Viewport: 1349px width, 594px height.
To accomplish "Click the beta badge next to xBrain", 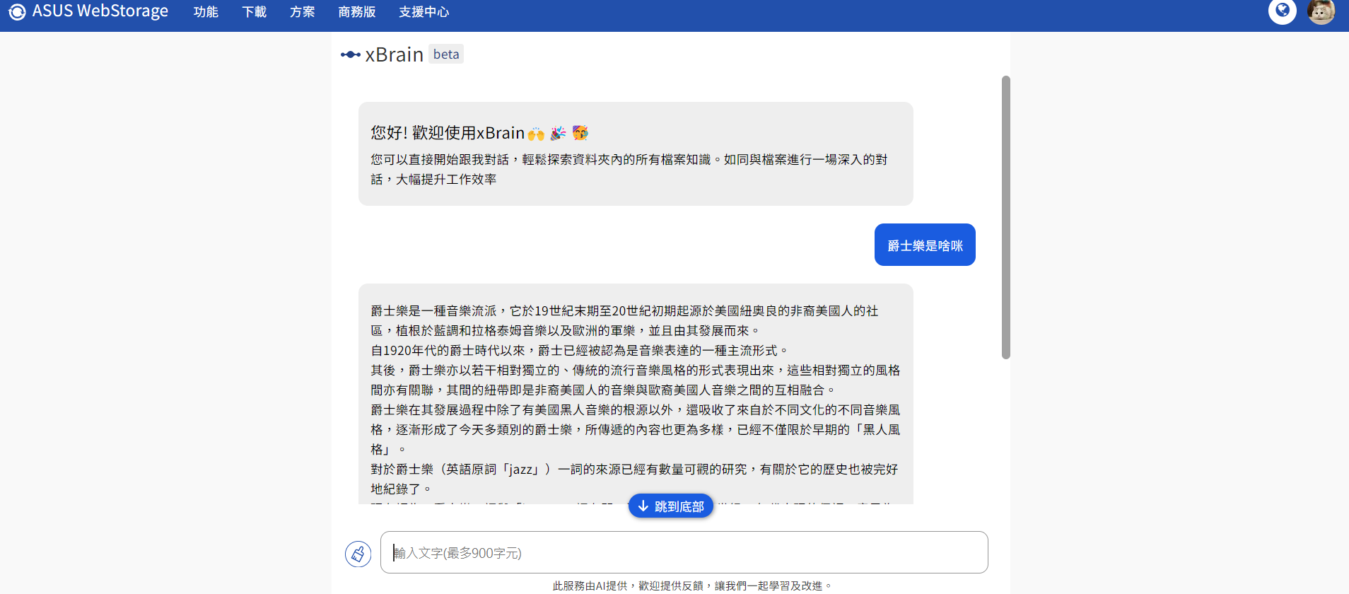I will 446,54.
